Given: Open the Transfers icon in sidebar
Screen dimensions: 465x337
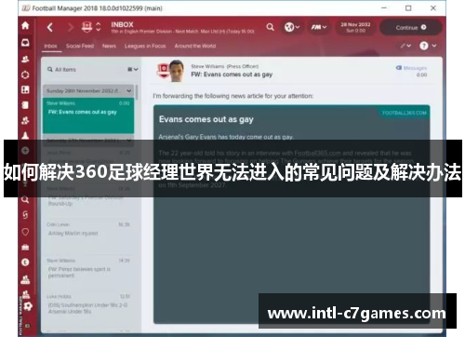Looking at the screenshot, I should point(25,215).
